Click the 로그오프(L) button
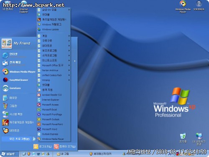This screenshot has height=157, width=209. click(43, 147)
